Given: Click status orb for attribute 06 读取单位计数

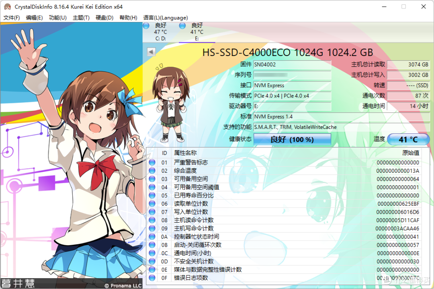Looking at the screenshot, I should coord(152,204).
